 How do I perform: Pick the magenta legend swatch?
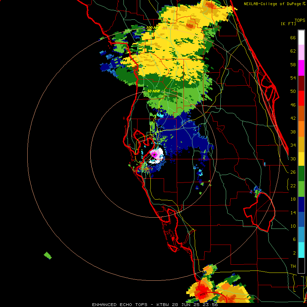click(x=301, y=68)
